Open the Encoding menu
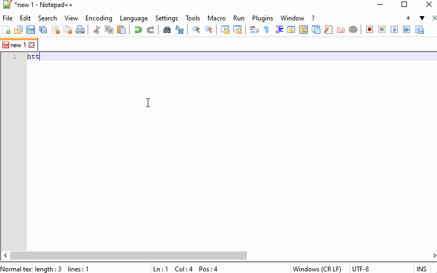Screen dimensions: 437x273 click(98, 18)
